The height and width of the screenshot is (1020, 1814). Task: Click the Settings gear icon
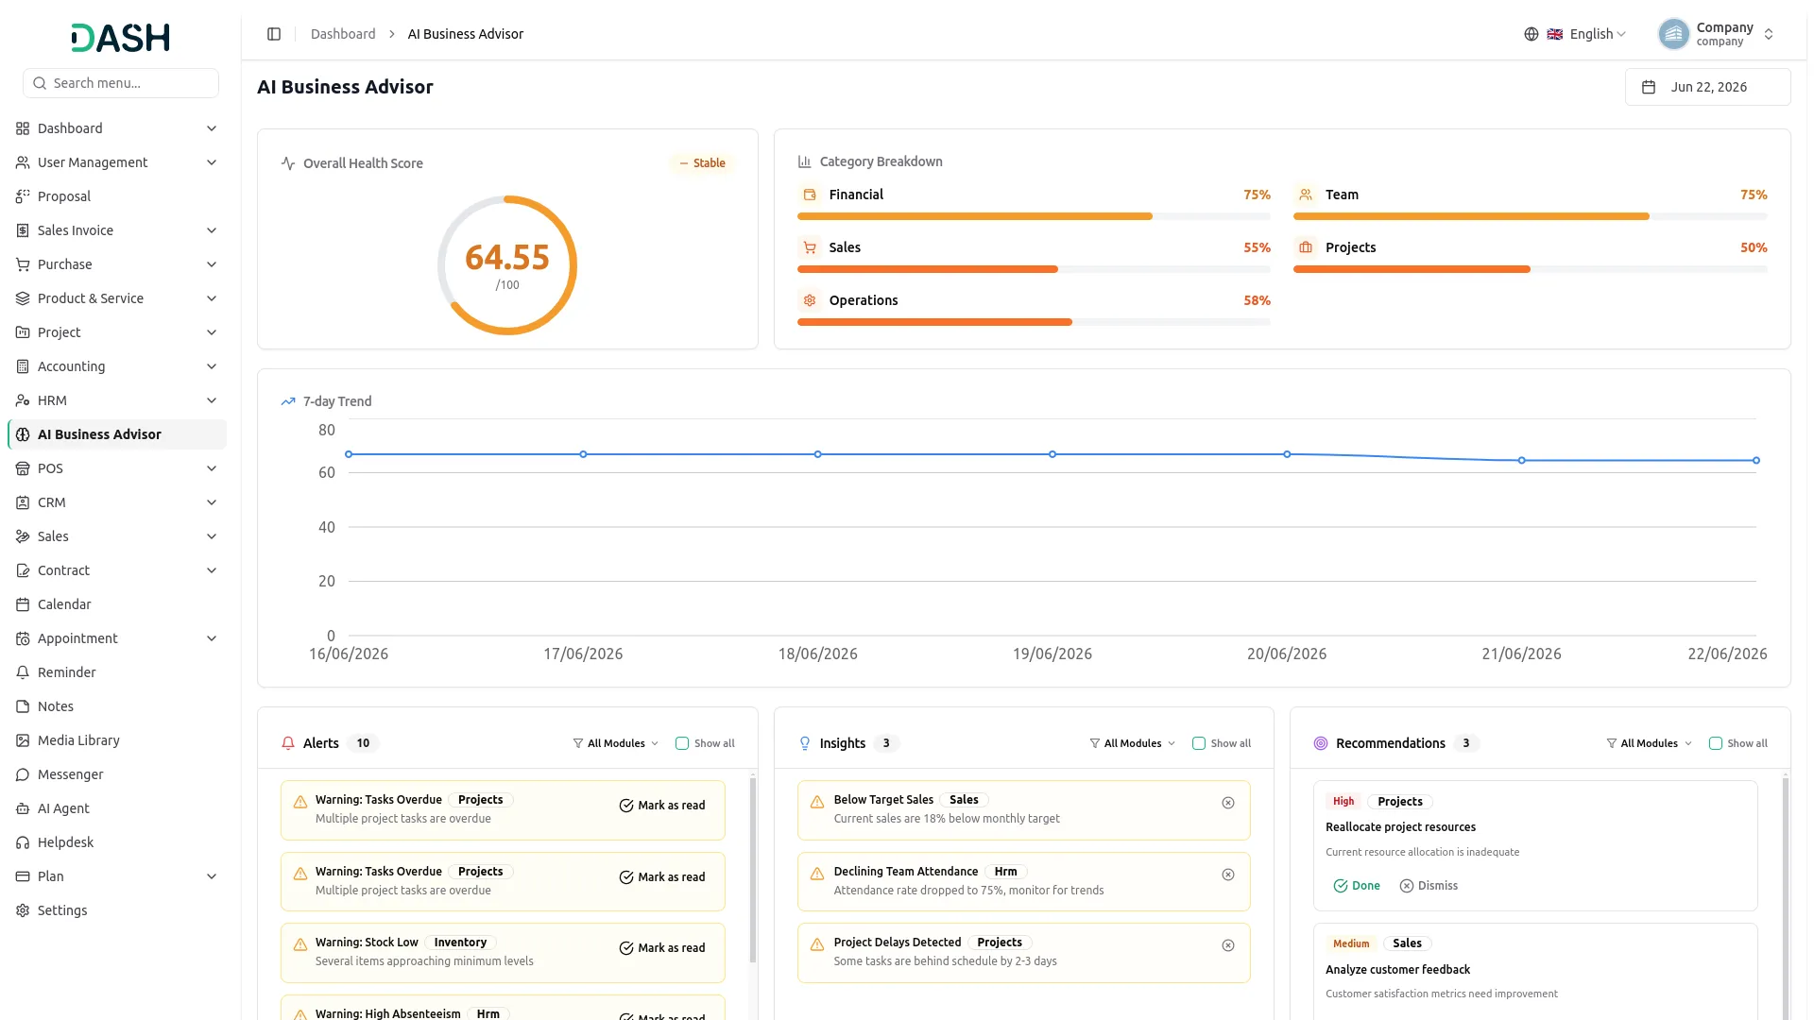point(23,910)
